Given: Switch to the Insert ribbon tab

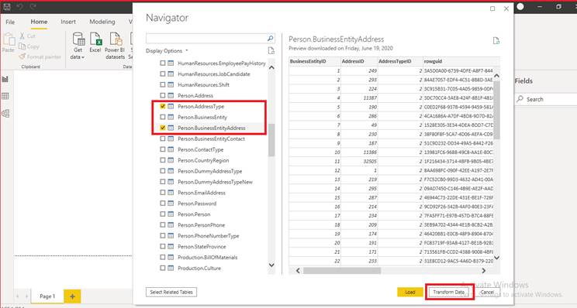Looking at the screenshot, I should pos(68,22).
